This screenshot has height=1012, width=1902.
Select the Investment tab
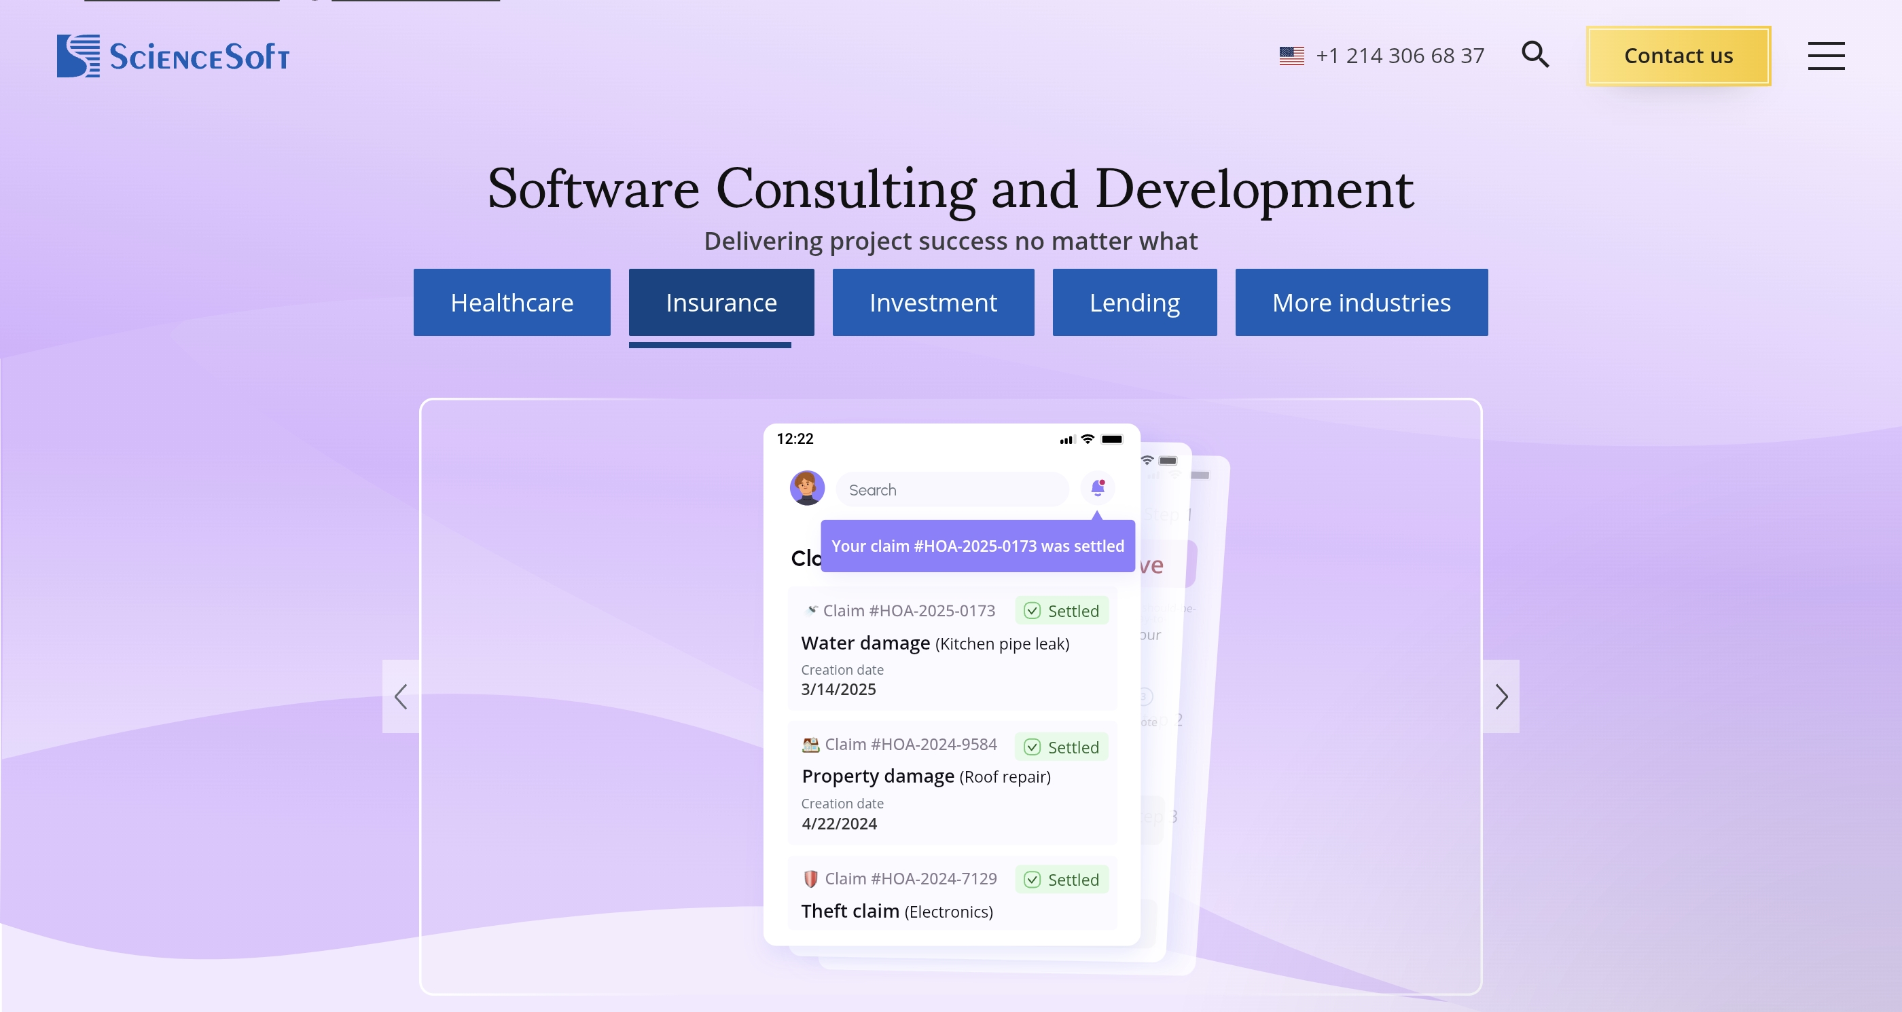point(933,303)
